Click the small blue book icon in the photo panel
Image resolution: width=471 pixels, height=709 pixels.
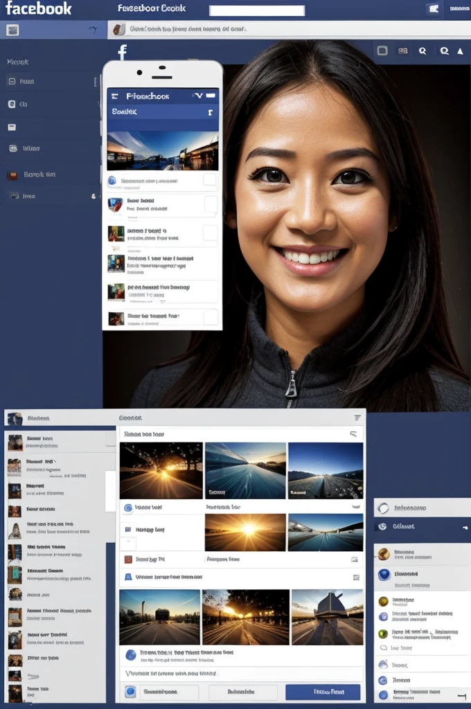click(128, 529)
